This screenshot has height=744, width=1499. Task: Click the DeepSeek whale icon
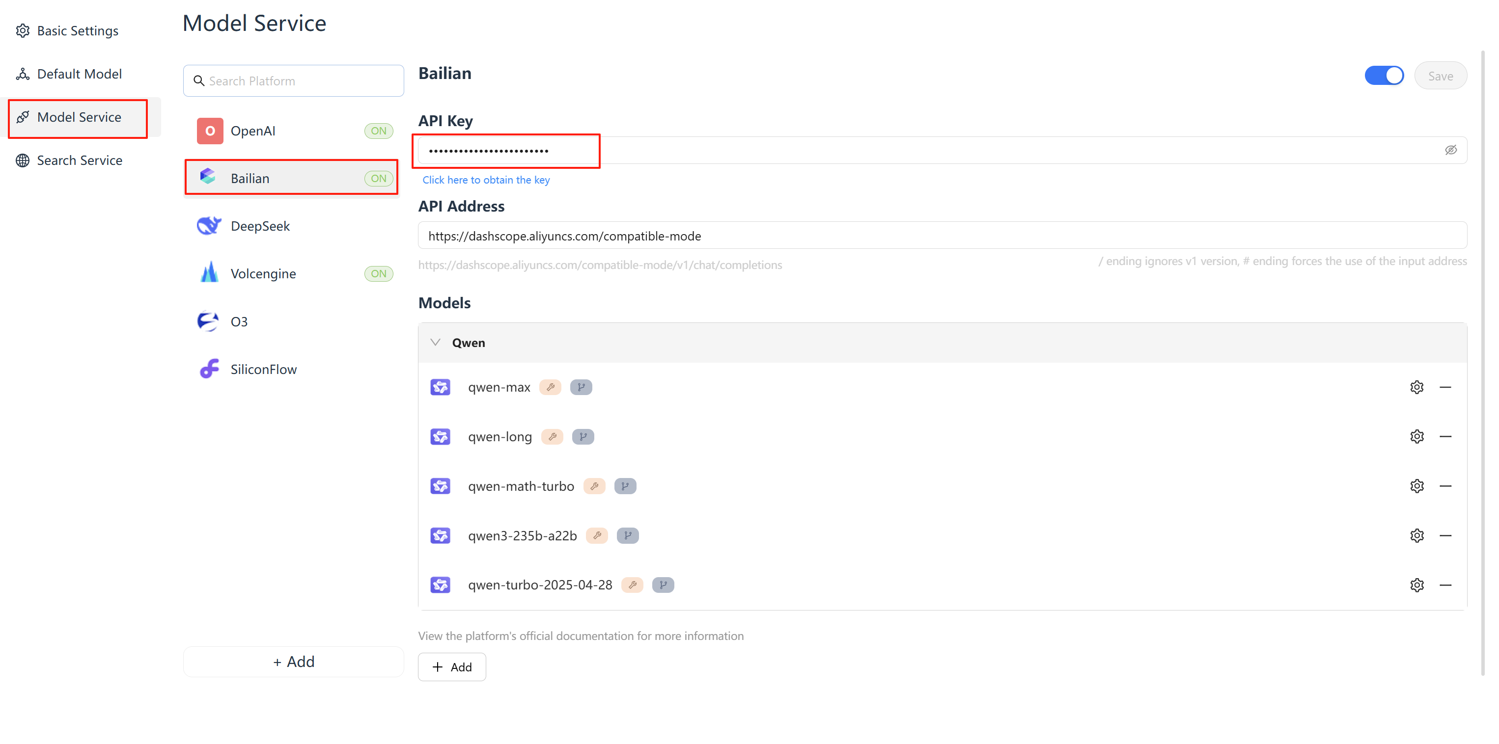point(209,226)
